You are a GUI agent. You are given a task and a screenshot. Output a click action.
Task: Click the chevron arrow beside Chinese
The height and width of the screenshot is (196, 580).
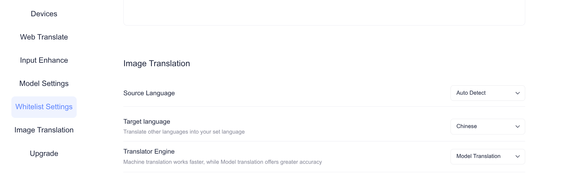coord(518,127)
